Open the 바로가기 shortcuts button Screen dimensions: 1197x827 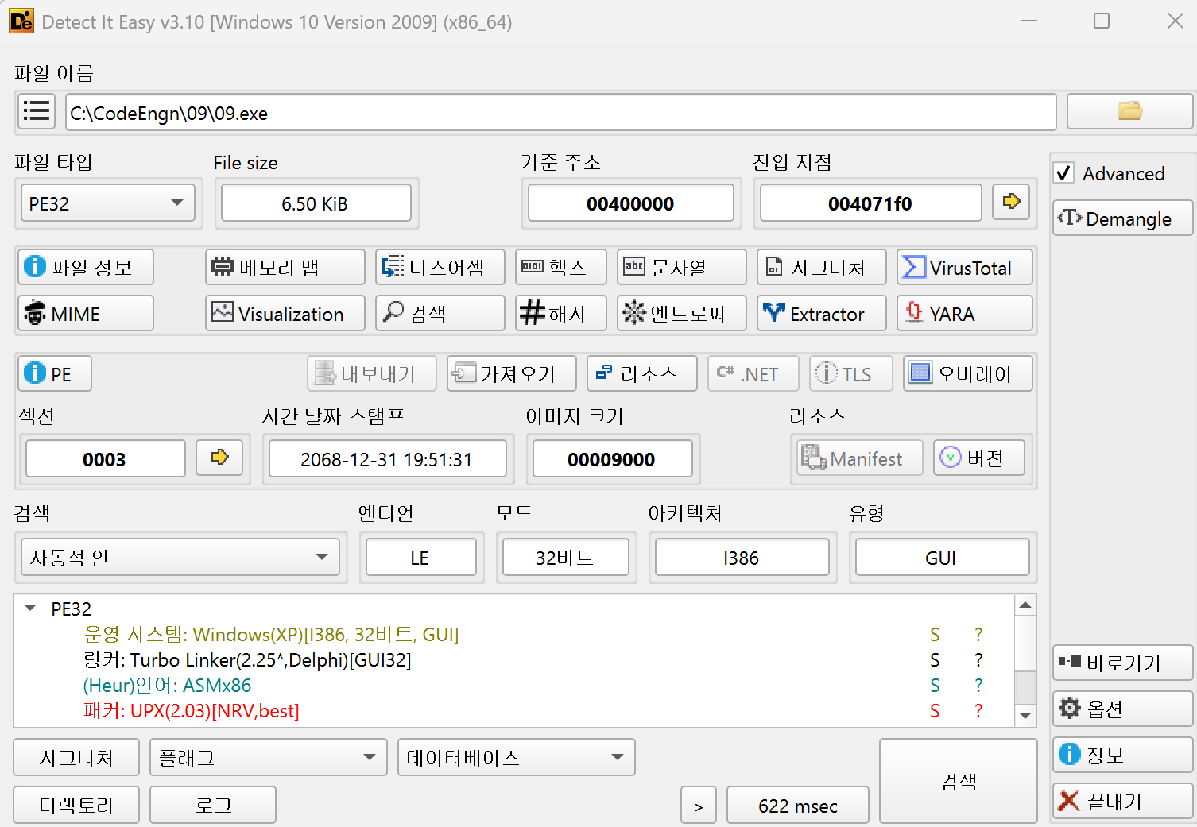pos(1123,663)
